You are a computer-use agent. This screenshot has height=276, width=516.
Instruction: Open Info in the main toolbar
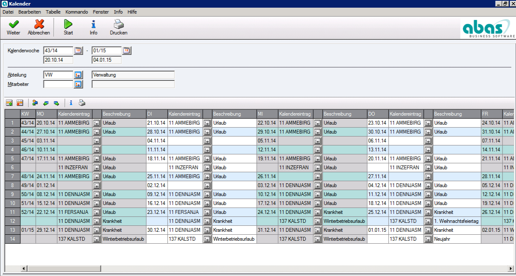coord(93,27)
